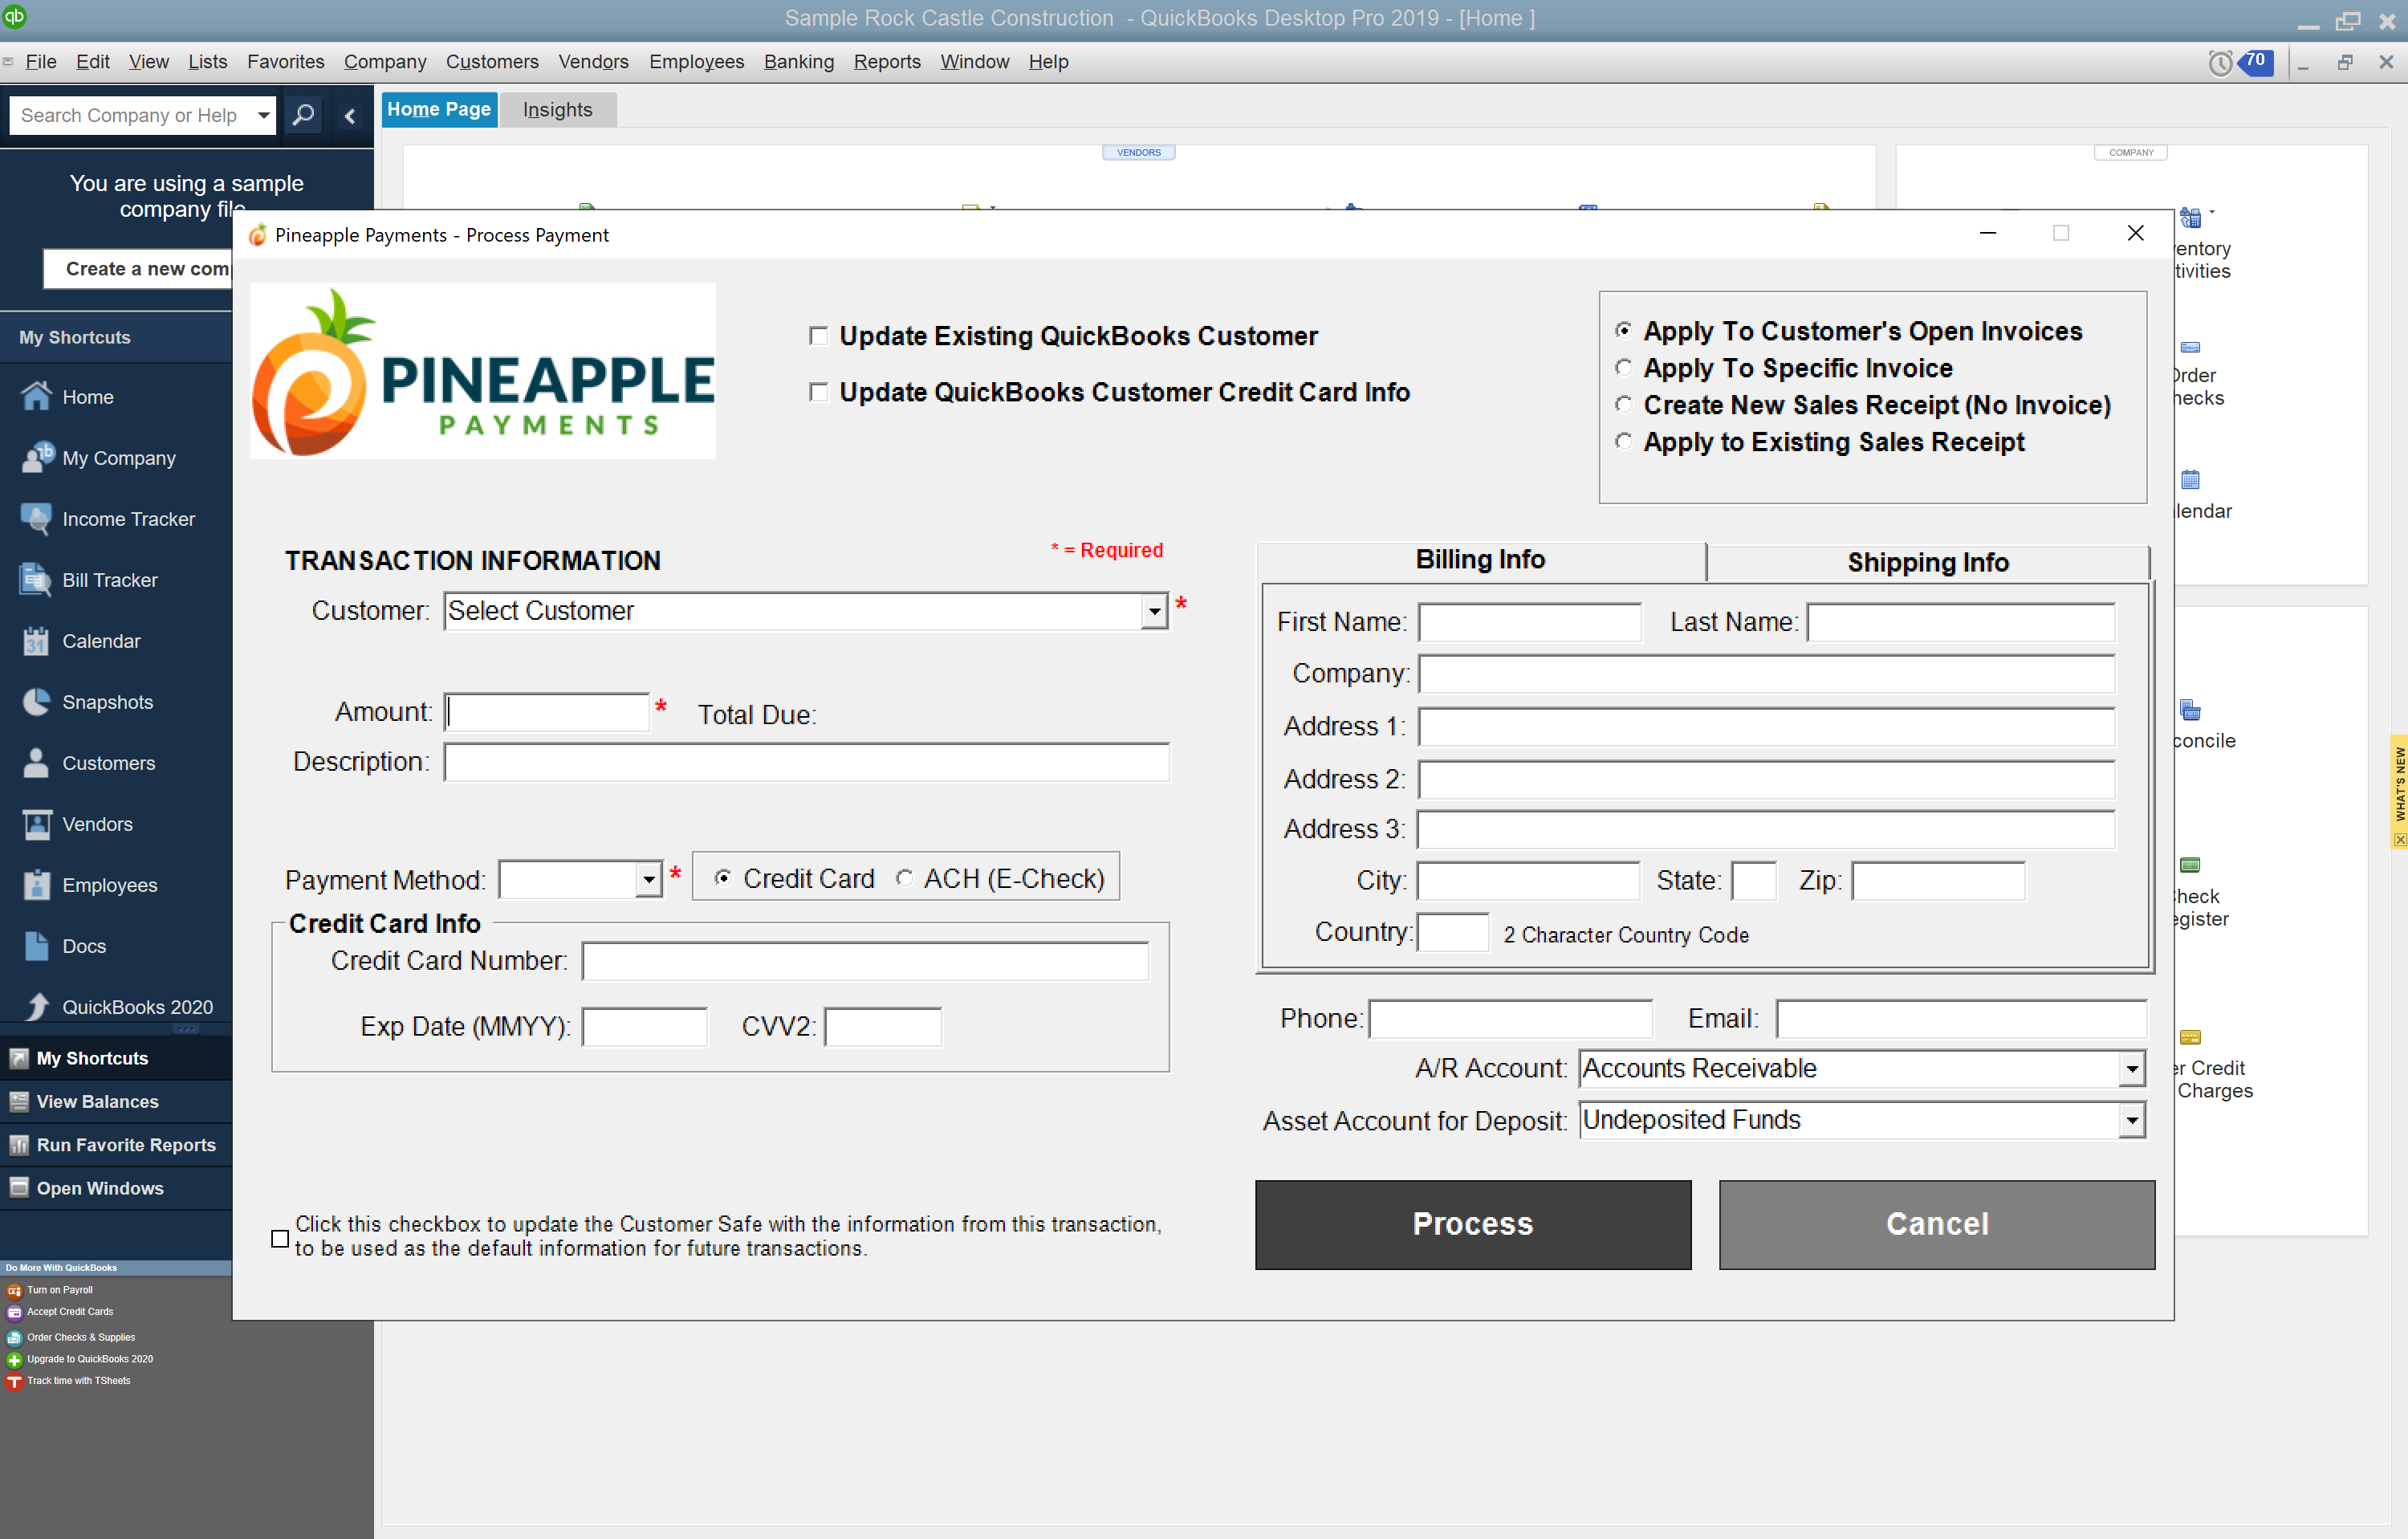The width and height of the screenshot is (2408, 1539).
Task: Collapse left panel with arrow icon
Action: (x=350, y=116)
